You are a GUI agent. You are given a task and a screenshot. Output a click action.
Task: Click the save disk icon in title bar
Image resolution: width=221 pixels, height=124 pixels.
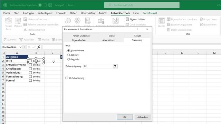click(50, 5)
